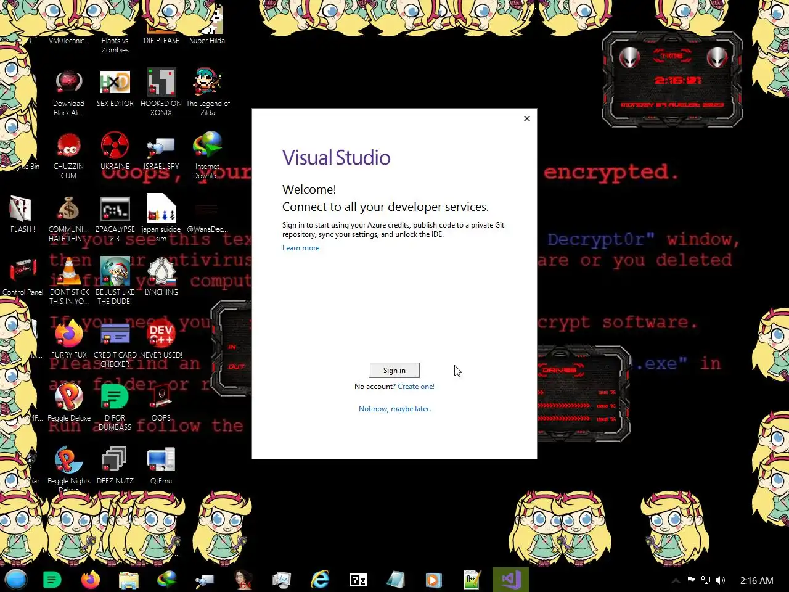
Task: Select the Peggle Deluxe desktop icon
Action: 69,403
